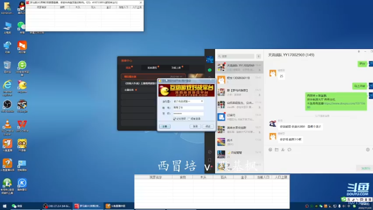This screenshot has height=210, width=373.
Task: Open the QQLogin desktop shortcut
Action: click(x=22, y=106)
